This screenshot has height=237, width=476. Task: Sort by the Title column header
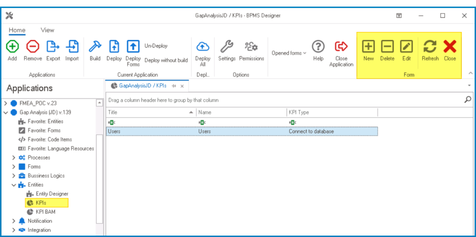[151, 112]
